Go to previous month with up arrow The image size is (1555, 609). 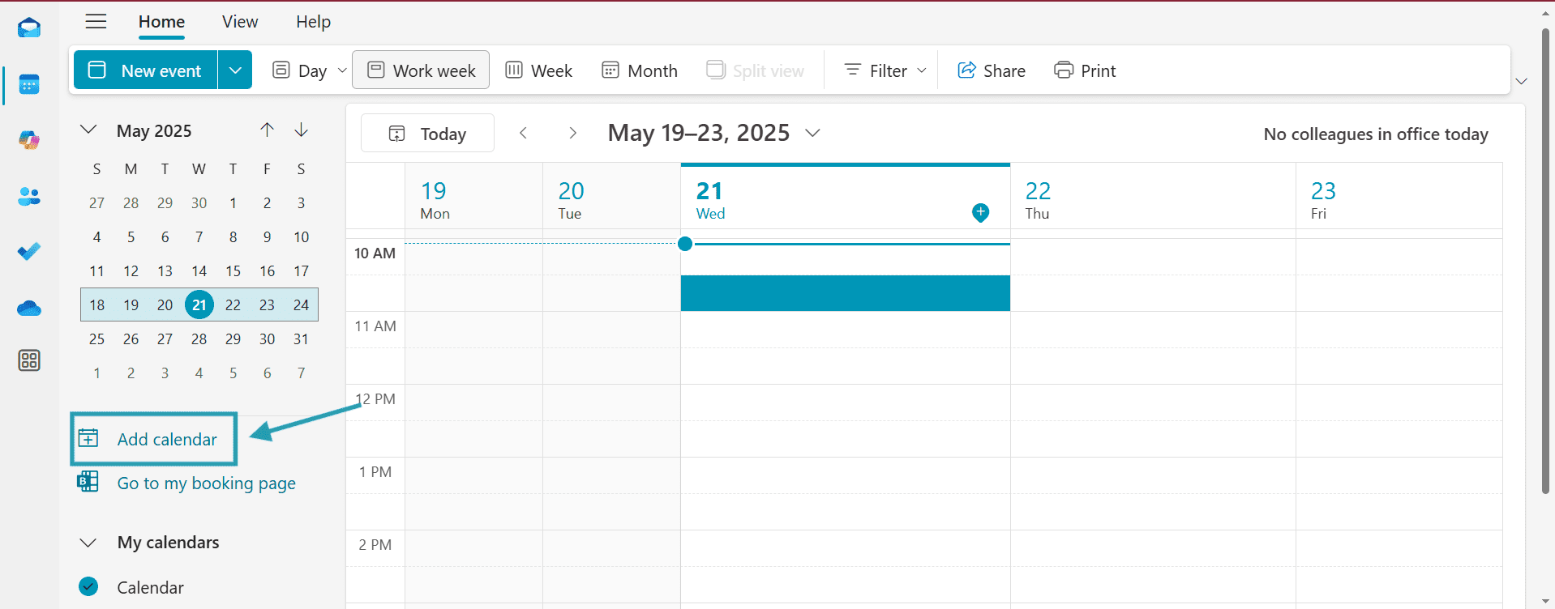click(x=267, y=130)
